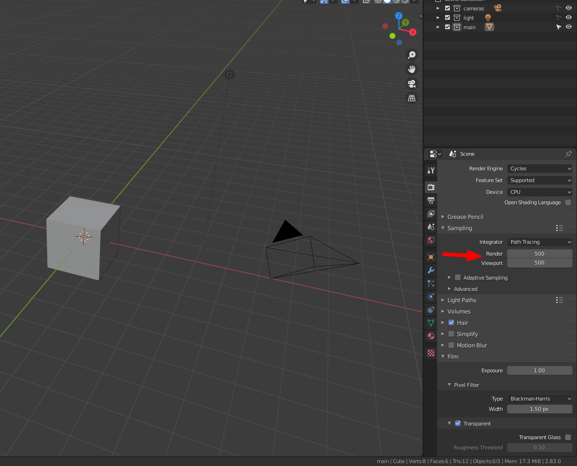Open the Particle properties tab
Screen dimensions: 577x466
[x=431, y=283]
